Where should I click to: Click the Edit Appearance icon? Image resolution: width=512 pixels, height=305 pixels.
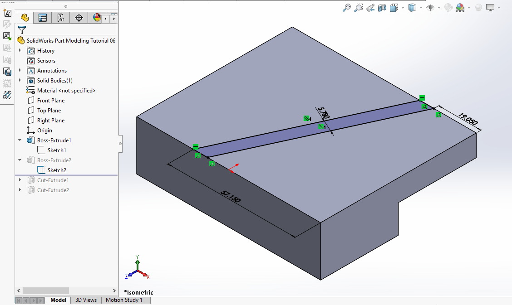click(448, 8)
